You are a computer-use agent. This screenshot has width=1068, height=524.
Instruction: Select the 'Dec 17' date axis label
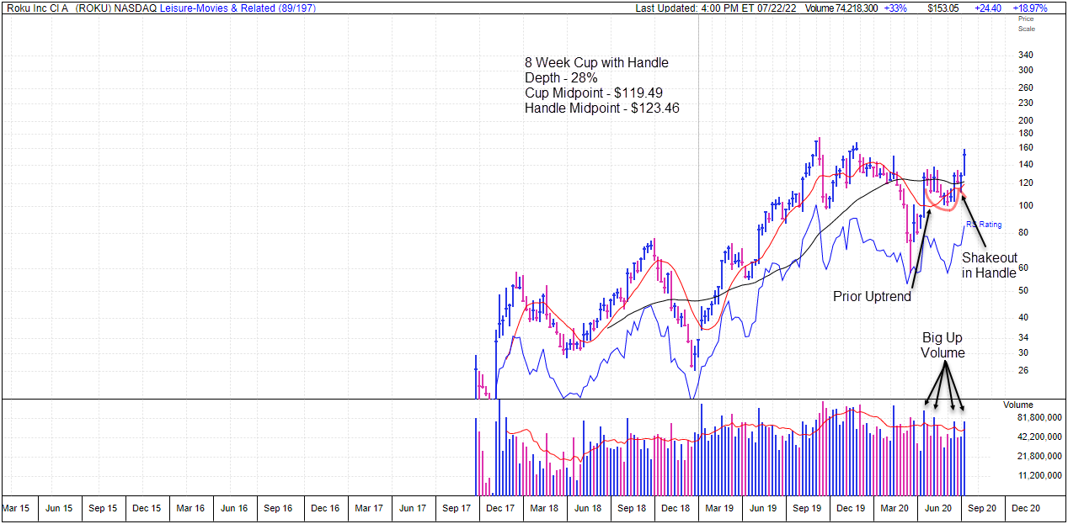pyautogui.click(x=500, y=508)
